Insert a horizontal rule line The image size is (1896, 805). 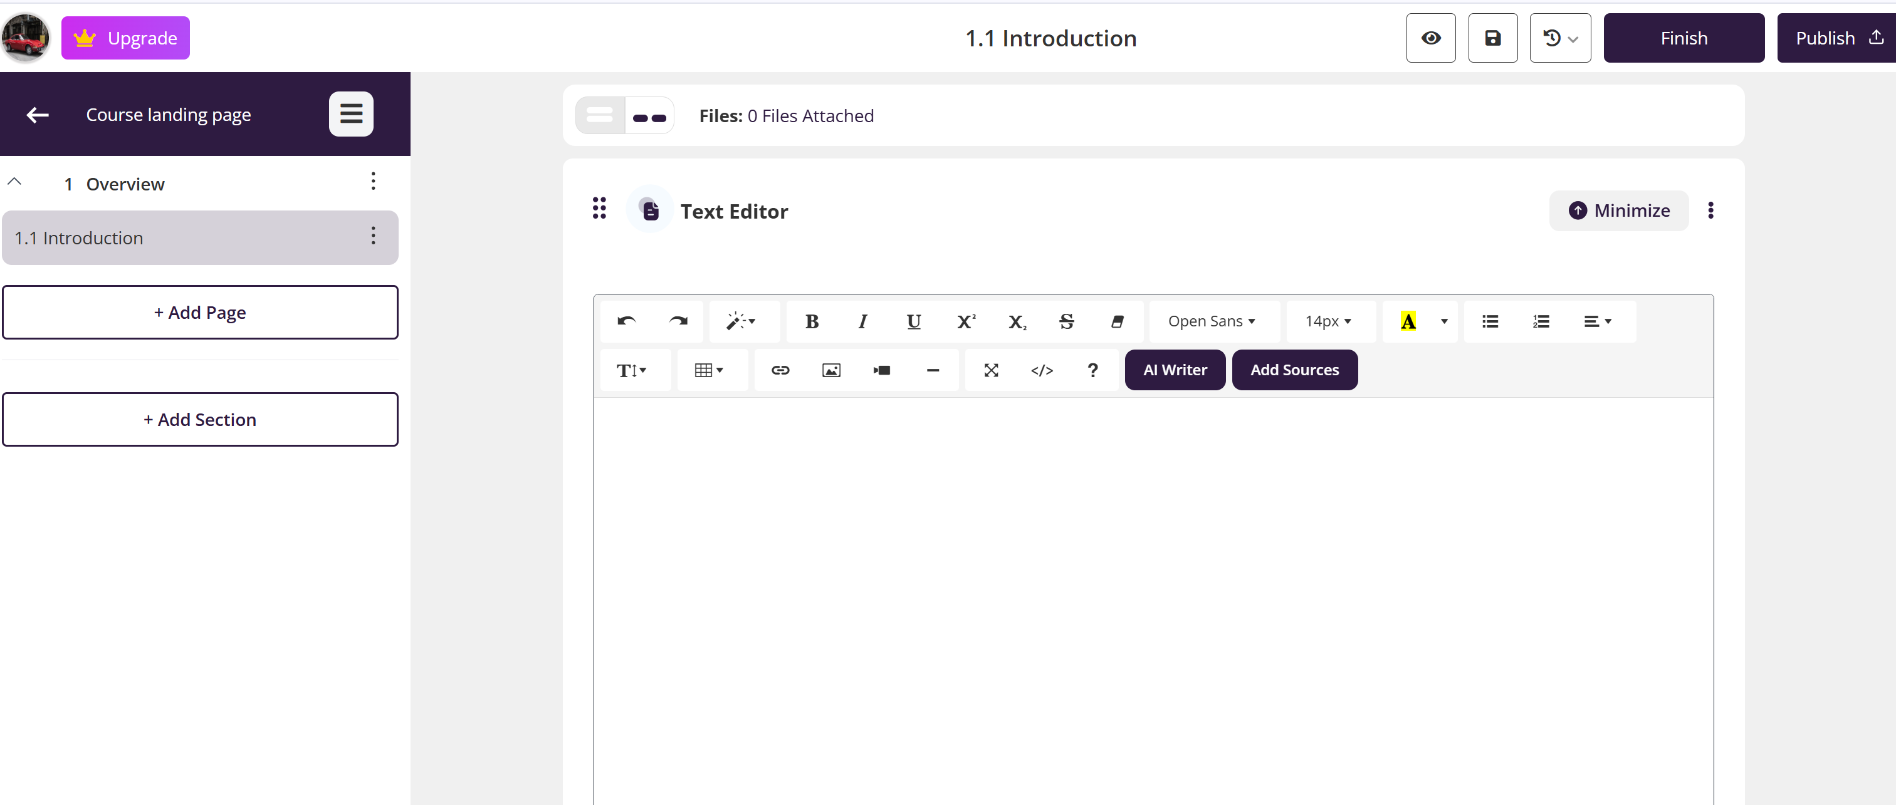pyautogui.click(x=932, y=370)
